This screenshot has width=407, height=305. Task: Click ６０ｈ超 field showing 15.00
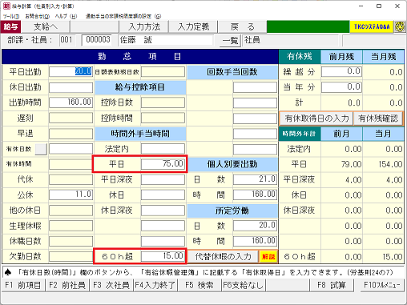click(x=163, y=256)
